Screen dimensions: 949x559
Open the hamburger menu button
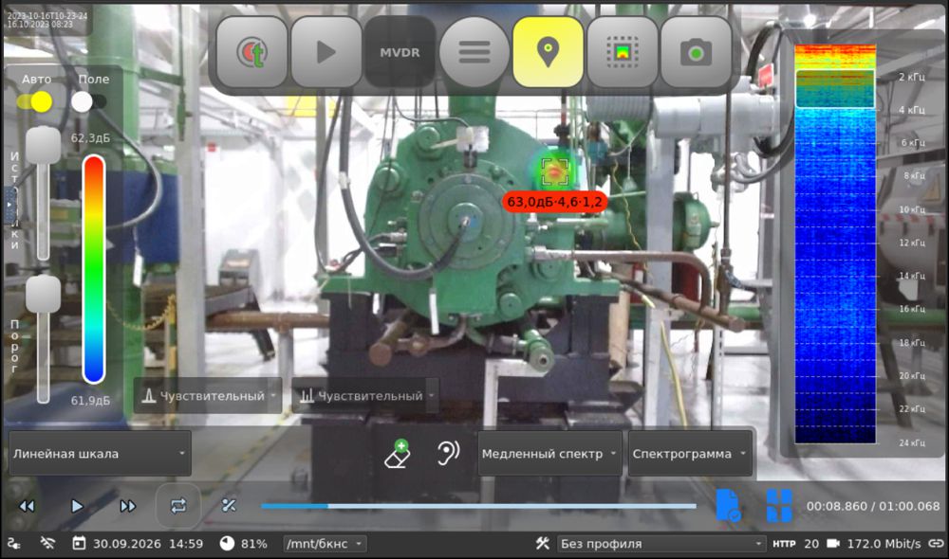coord(474,52)
